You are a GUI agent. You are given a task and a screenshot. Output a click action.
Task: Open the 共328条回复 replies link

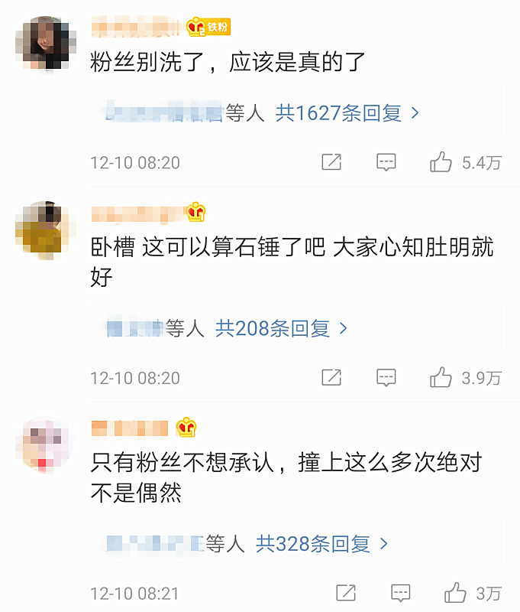pos(313,544)
